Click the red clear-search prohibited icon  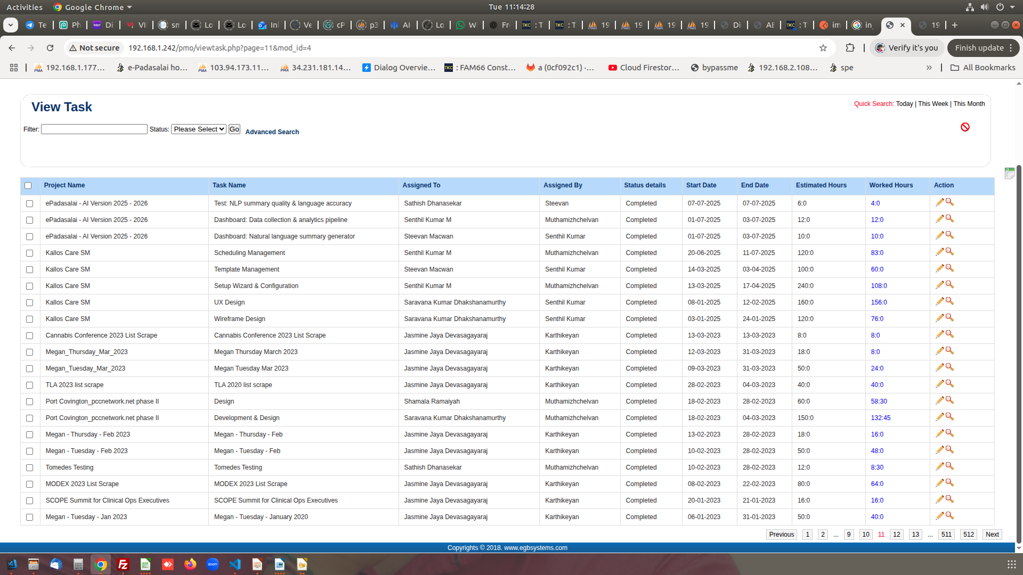(x=965, y=127)
